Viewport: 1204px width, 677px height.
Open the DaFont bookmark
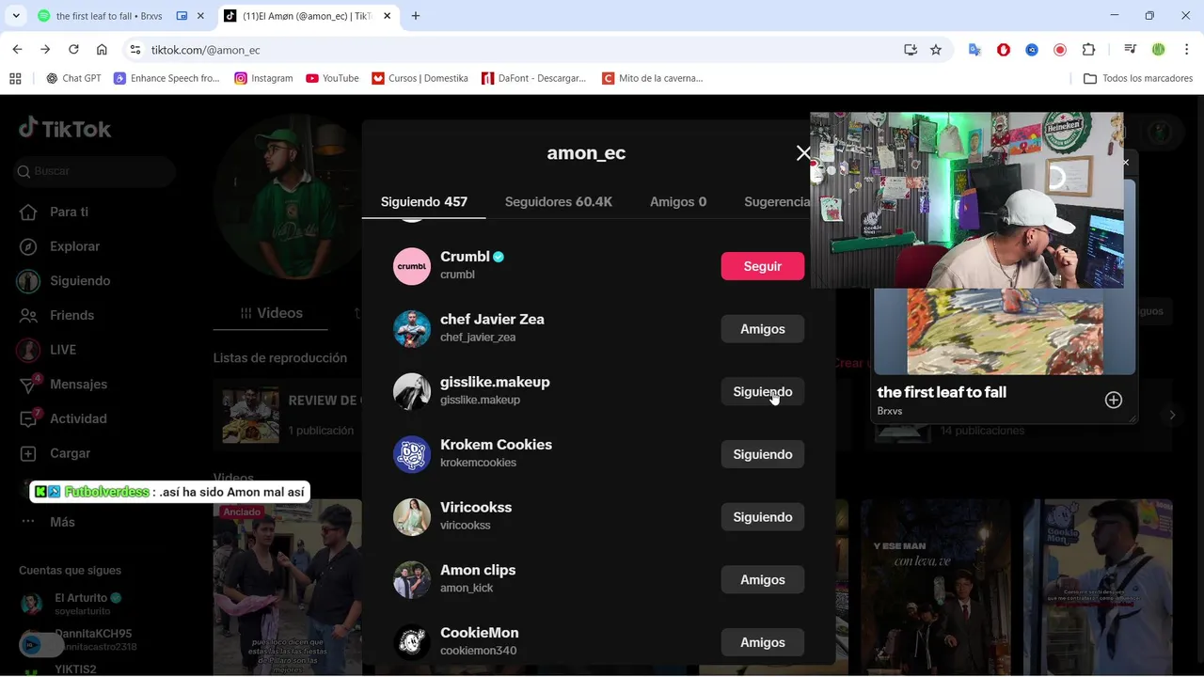click(x=533, y=78)
